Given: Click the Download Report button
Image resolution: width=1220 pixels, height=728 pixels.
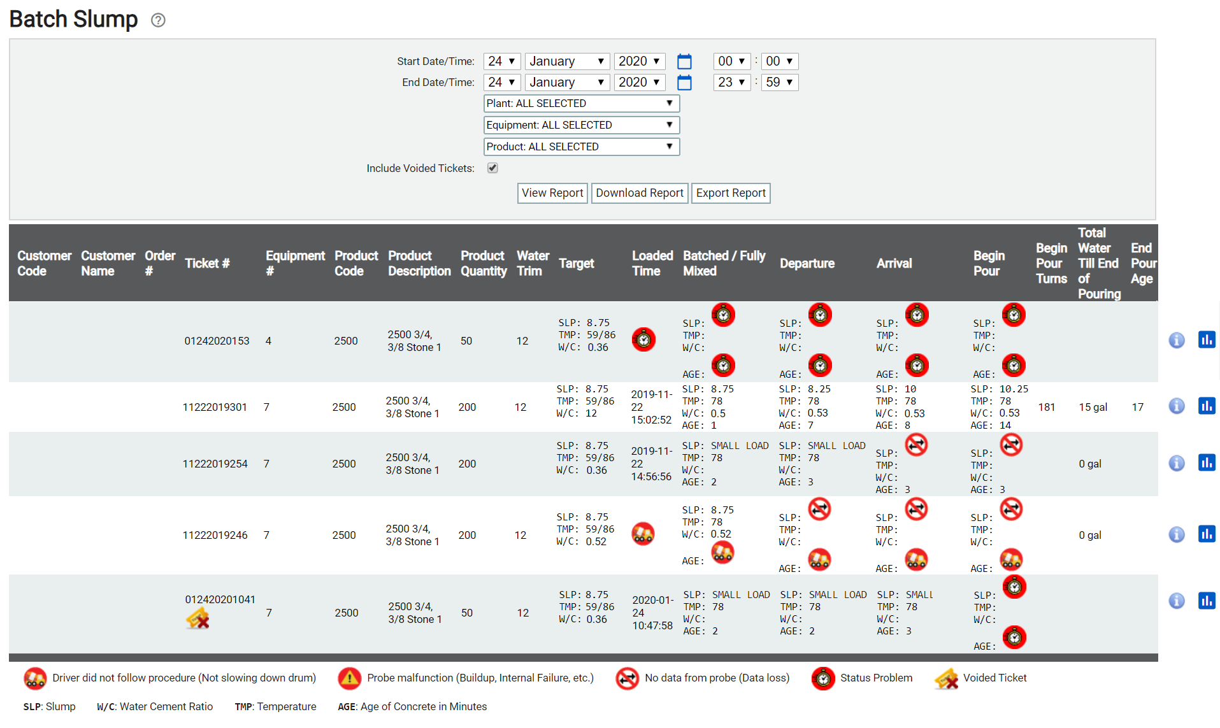Looking at the screenshot, I should (639, 193).
